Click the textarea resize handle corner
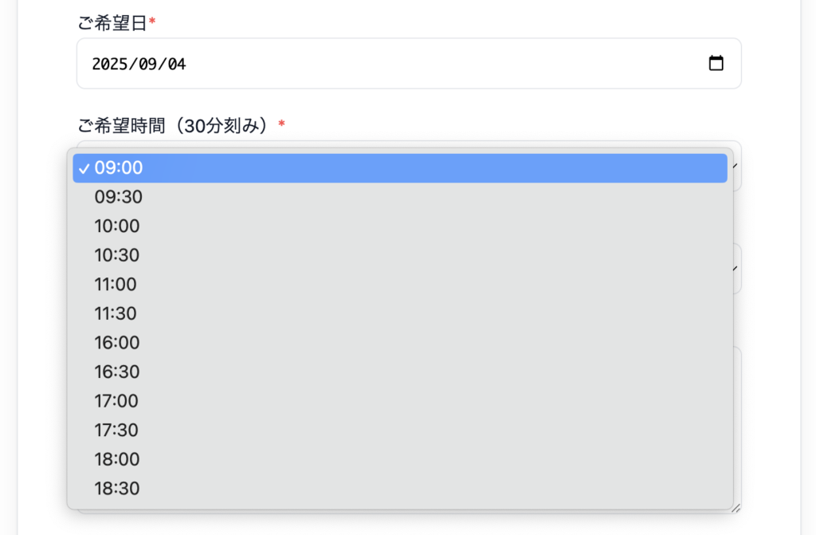Viewport: 816px width, 535px height. coord(736,509)
